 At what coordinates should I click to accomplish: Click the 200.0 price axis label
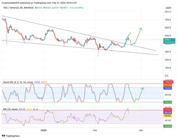(168, 60)
